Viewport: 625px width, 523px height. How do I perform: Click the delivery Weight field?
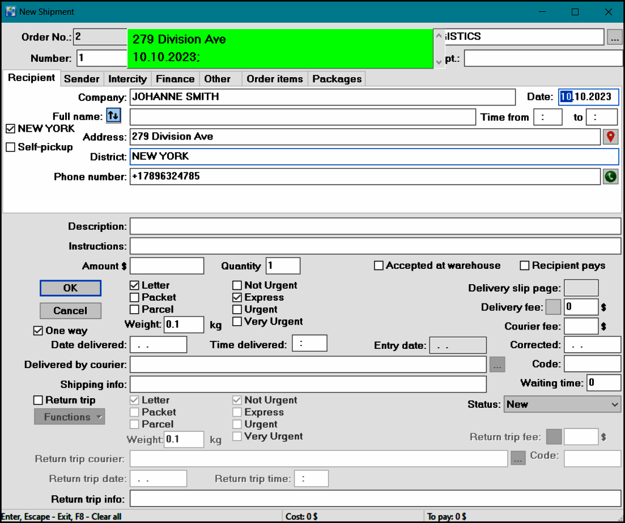point(184,324)
